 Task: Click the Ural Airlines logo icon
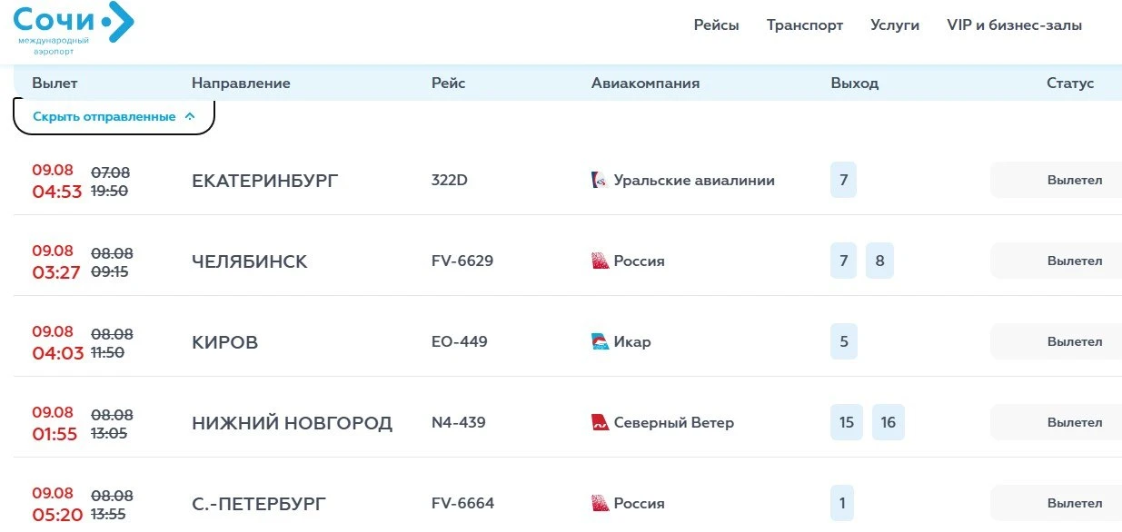600,180
